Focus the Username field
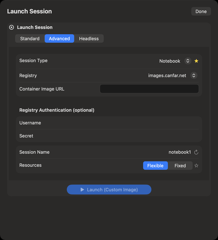This screenshot has height=240, width=218. 109,123
